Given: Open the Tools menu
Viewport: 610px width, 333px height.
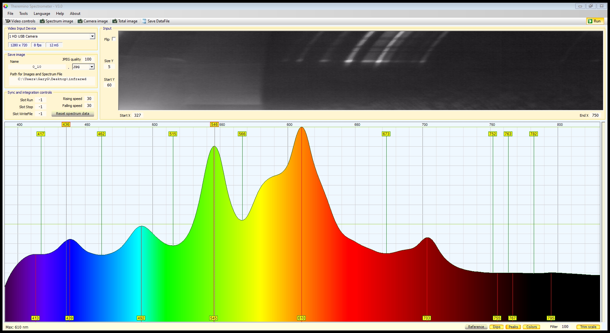Looking at the screenshot, I should tap(23, 14).
